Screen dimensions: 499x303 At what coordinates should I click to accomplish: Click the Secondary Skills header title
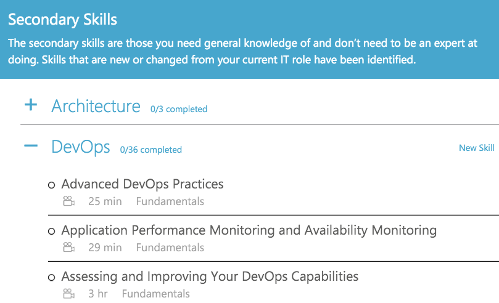coord(62,19)
